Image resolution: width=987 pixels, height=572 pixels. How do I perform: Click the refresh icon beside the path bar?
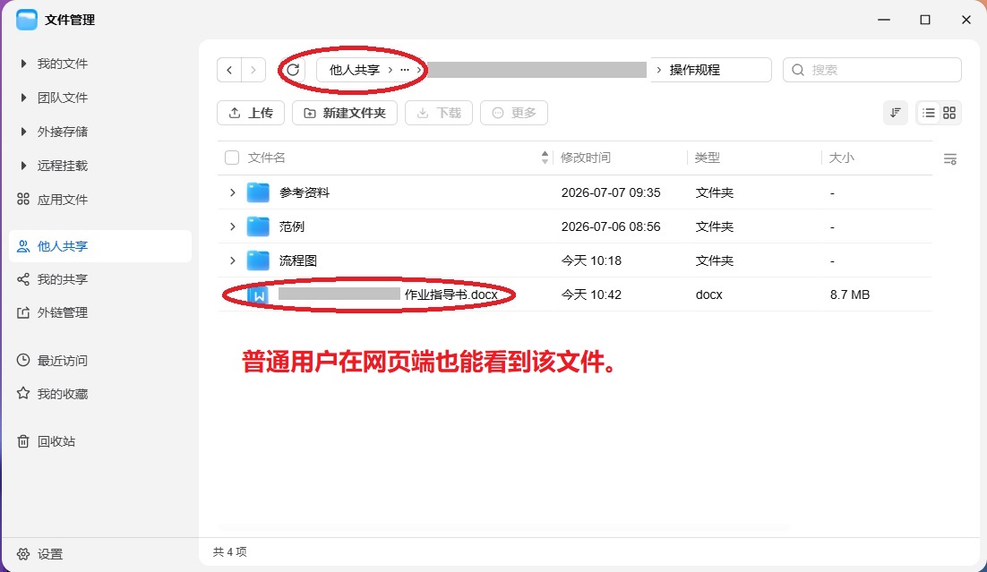coord(293,70)
